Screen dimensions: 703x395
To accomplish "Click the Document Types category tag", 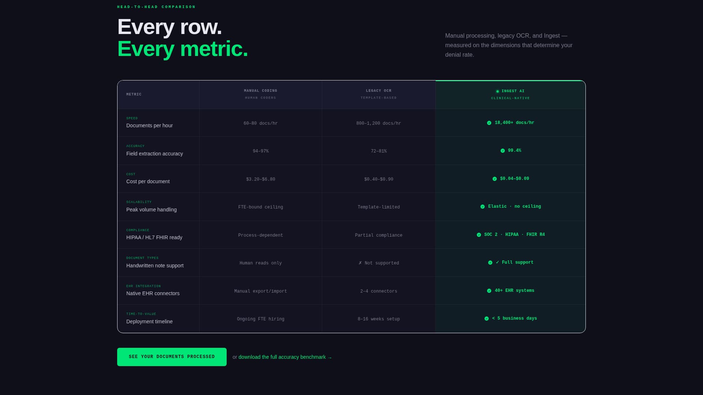I will click(142, 258).
